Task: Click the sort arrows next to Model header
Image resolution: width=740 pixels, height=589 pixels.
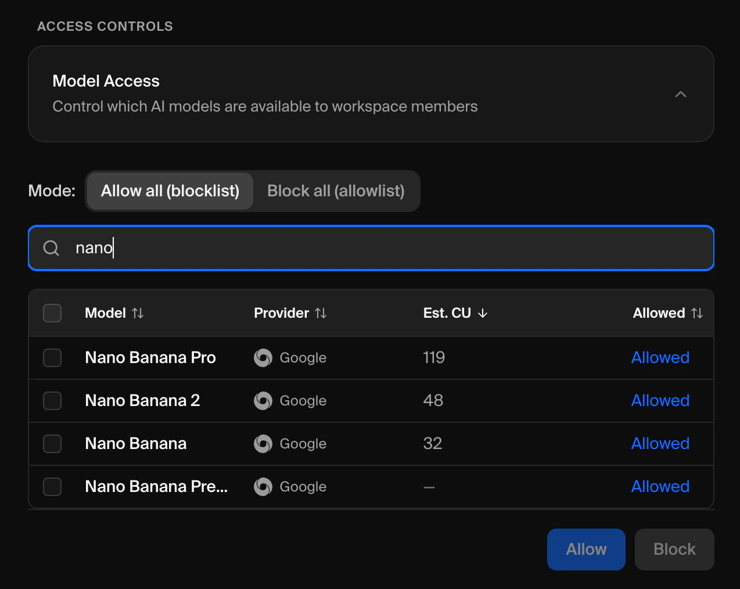Action: coord(138,313)
